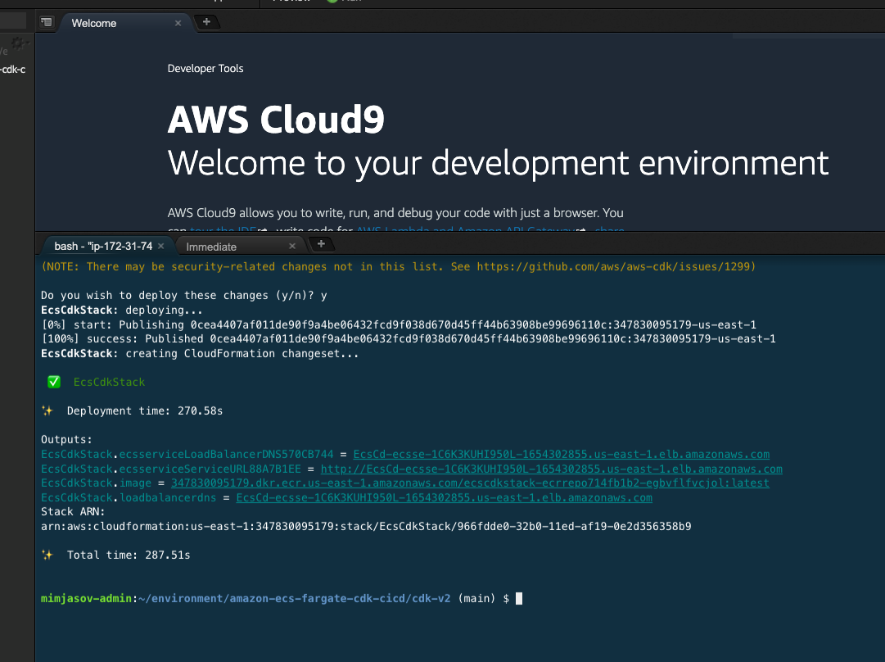
Task: Switch to the Welcome tab
Action: click(x=93, y=23)
